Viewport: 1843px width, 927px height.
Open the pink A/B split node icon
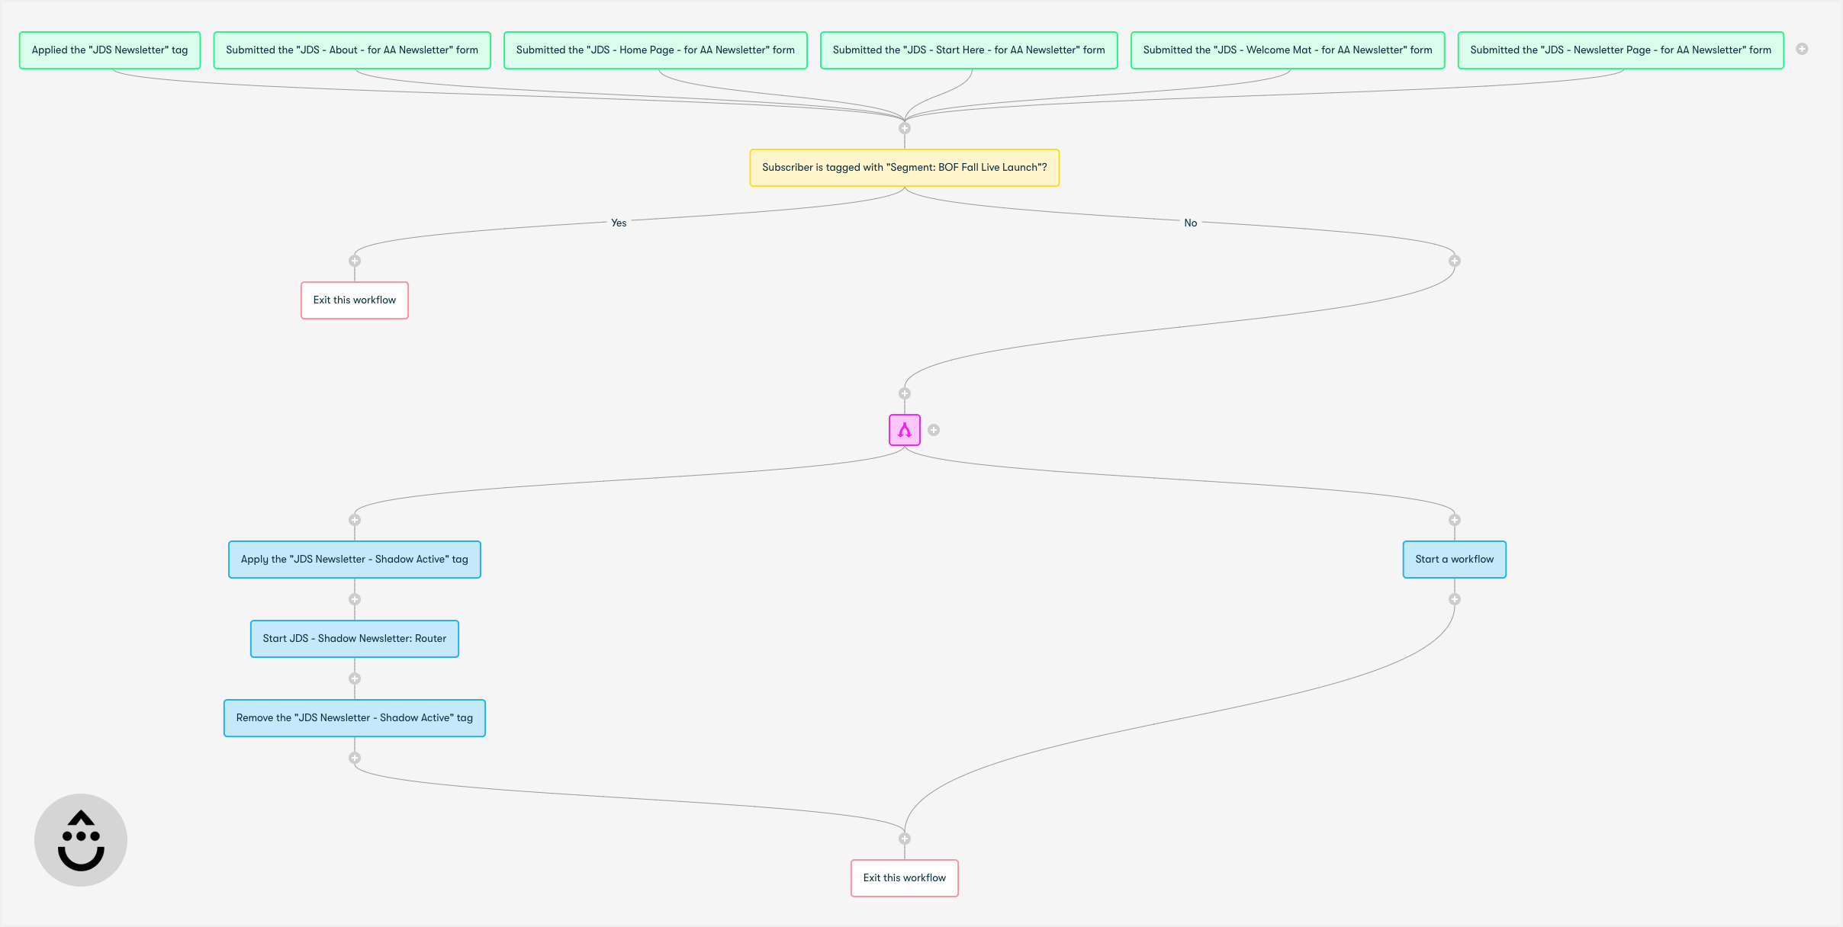(x=904, y=429)
